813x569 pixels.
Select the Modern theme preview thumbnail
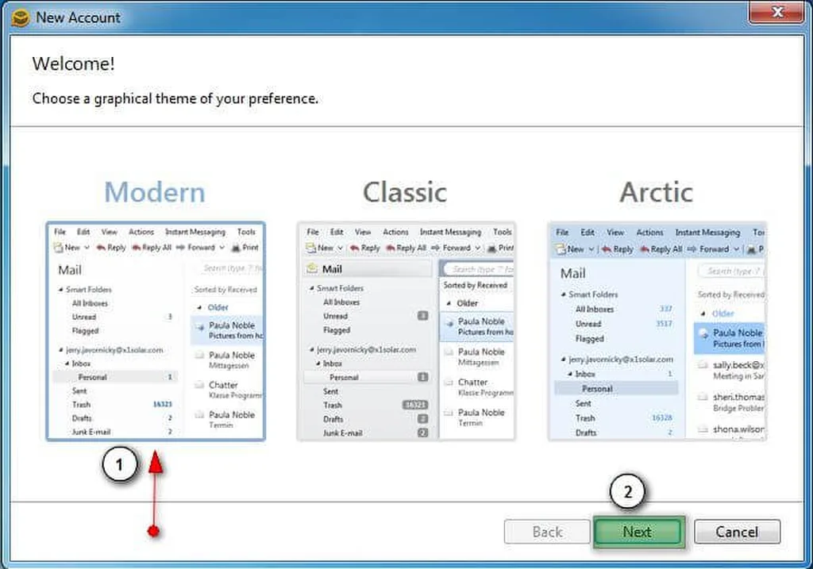pyautogui.click(x=156, y=331)
